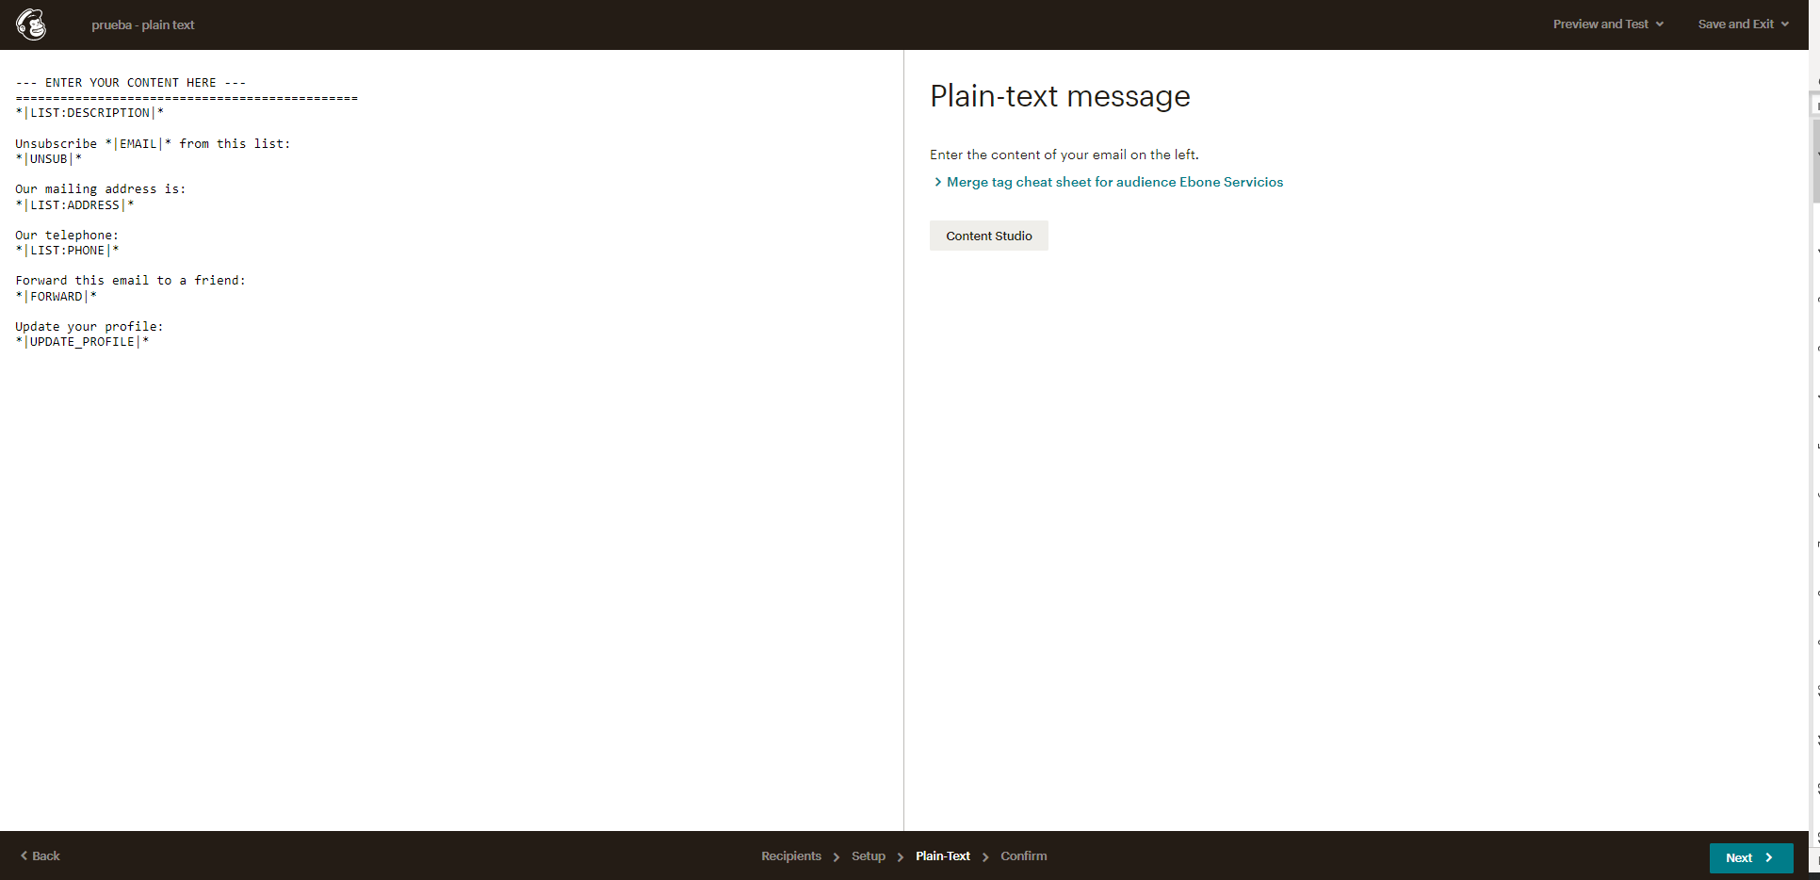Open the Preview and Test dropdown

point(1606,24)
